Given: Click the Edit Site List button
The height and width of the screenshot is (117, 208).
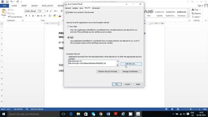Looking at the screenshot, I should point(131,64).
